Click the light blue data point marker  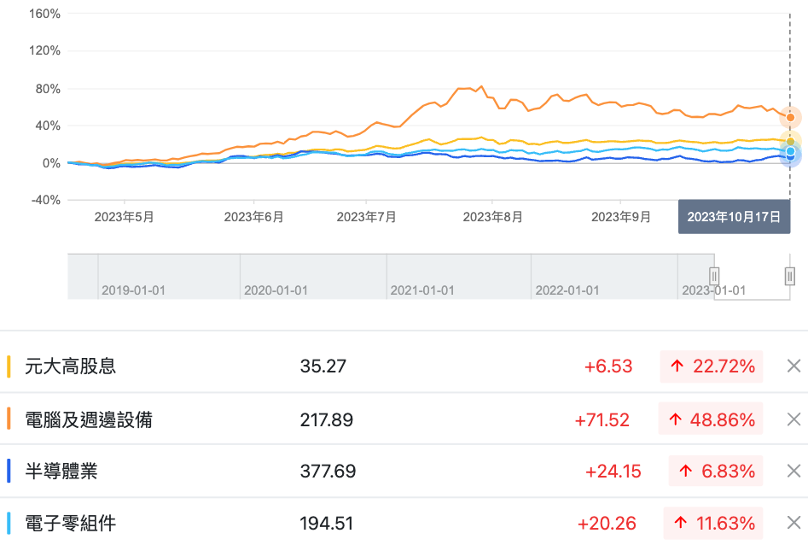click(x=790, y=152)
